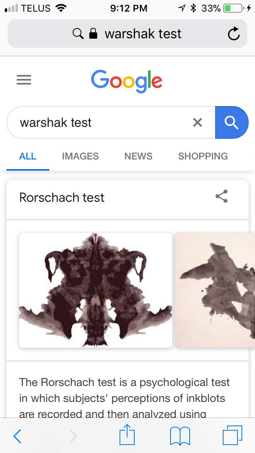Go back with Safari back arrow
Viewport: 255px width, 453px height.
[x=17, y=436]
